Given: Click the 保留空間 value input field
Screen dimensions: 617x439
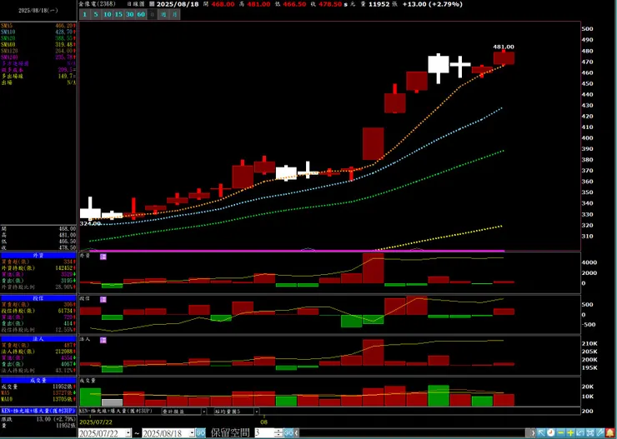Looking at the screenshot, I should click(265, 433).
